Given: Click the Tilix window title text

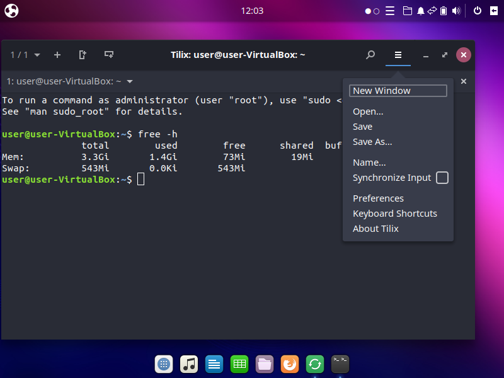Looking at the screenshot, I should coord(238,55).
